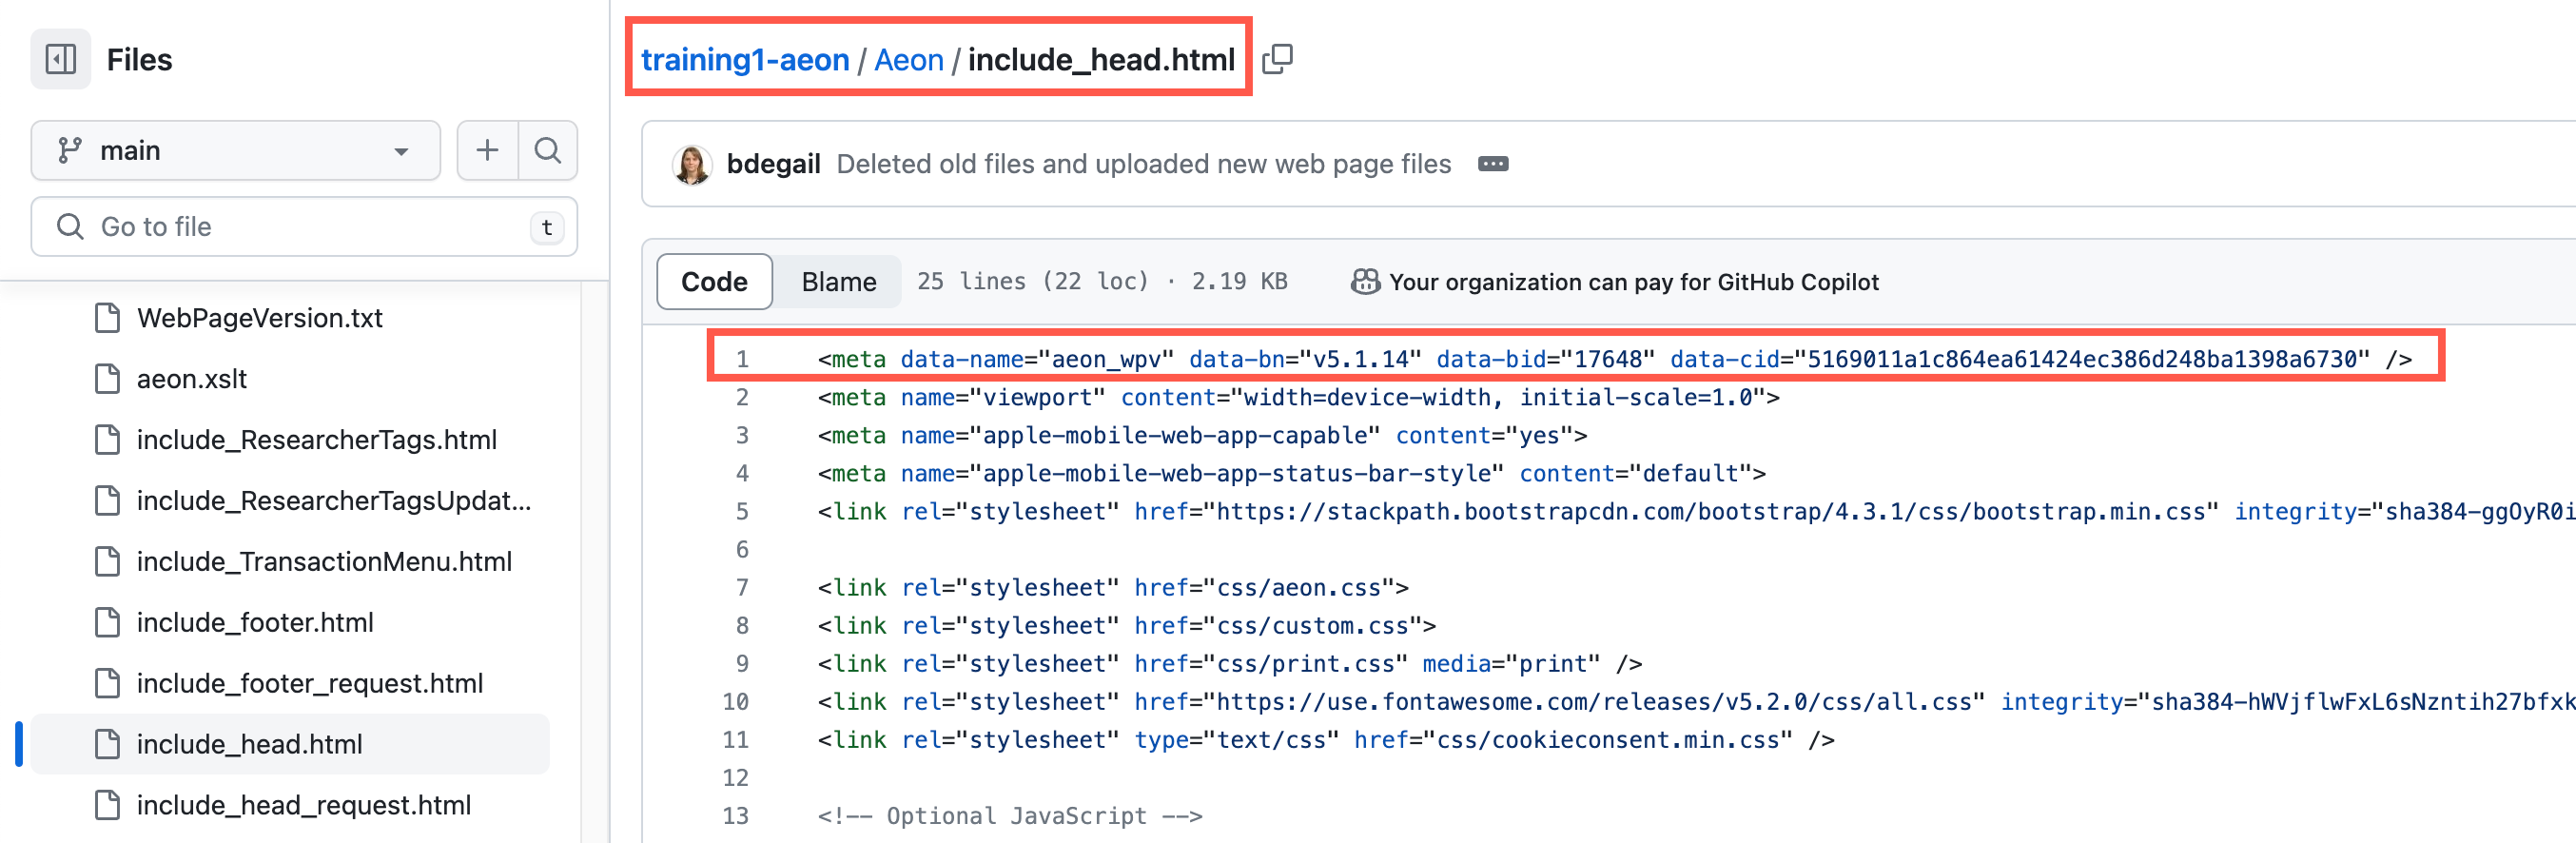
Task: Expand commit message ellipsis icon
Action: click(x=1492, y=164)
